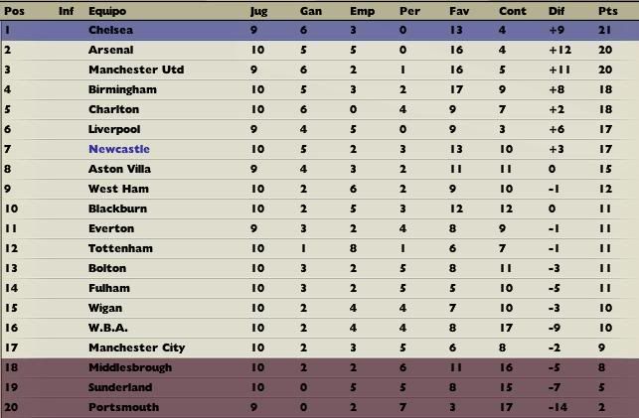Viewport: 639px width, 418px height.
Task: Open the Newcastle team link
Action: pyautogui.click(x=119, y=149)
